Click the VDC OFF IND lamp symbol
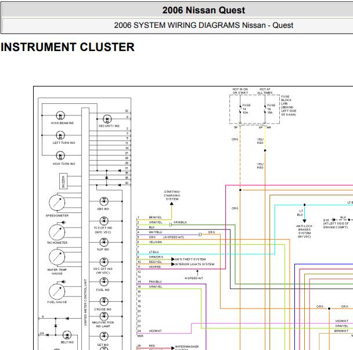353x350 pixels. click(x=104, y=262)
